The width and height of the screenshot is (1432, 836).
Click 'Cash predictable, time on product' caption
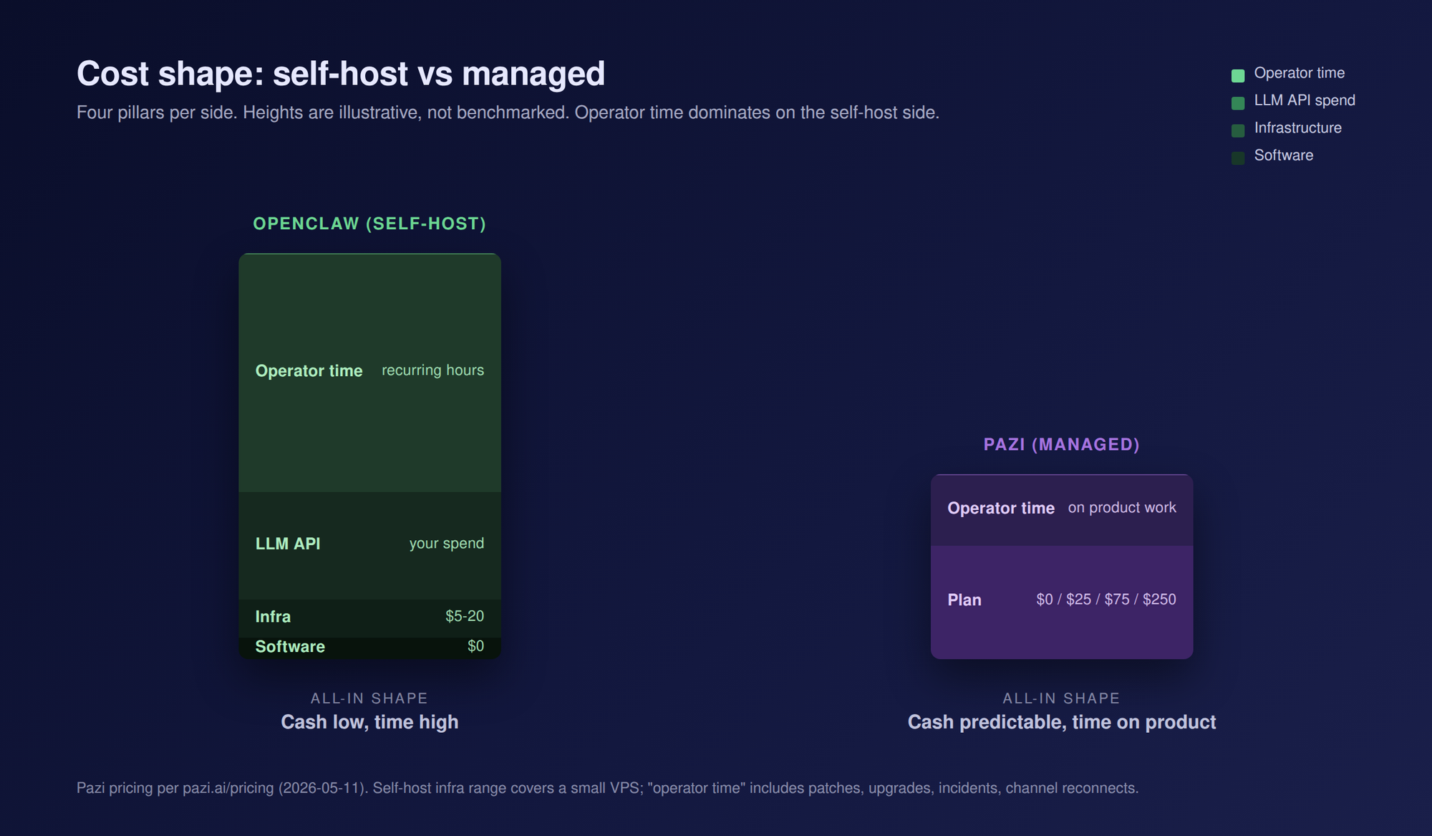tap(1061, 722)
